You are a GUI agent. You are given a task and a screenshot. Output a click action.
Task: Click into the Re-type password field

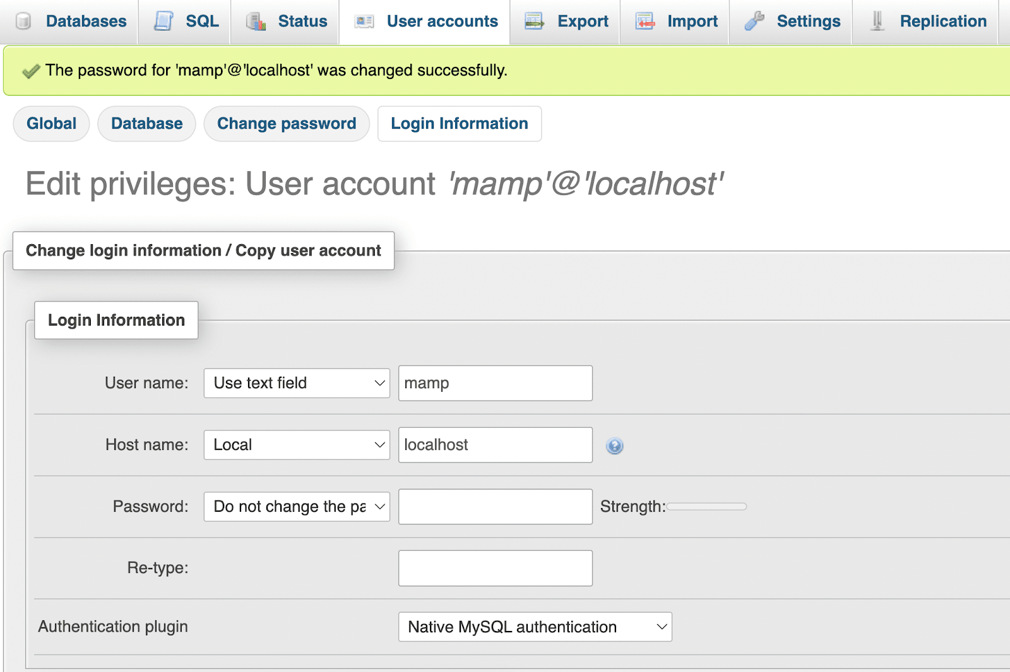[495, 568]
